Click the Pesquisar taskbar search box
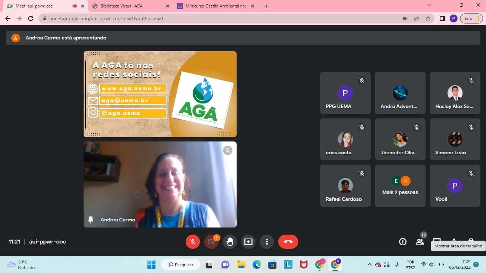The width and height of the screenshot is (486, 273). click(180, 264)
